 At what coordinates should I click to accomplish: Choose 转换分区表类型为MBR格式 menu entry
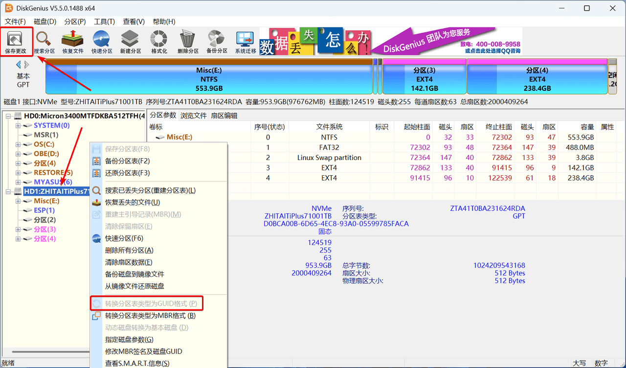[x=158, y=316]
